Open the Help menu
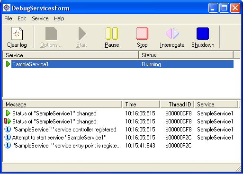 59,18
